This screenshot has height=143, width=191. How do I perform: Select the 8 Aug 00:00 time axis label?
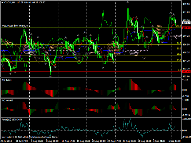(52, 141)
